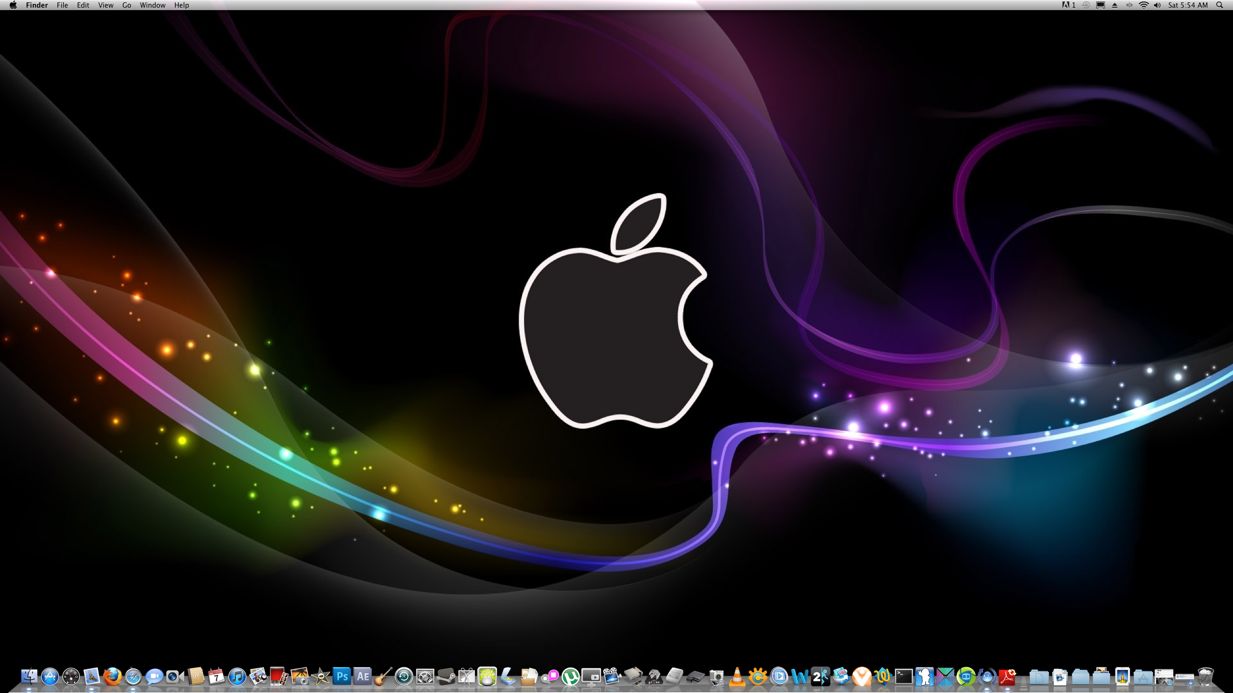Image resolution: width=1233 pixels, height=693 pixels.
Task: Open the Wi-Fi status menu
Action: point(1143,5)
